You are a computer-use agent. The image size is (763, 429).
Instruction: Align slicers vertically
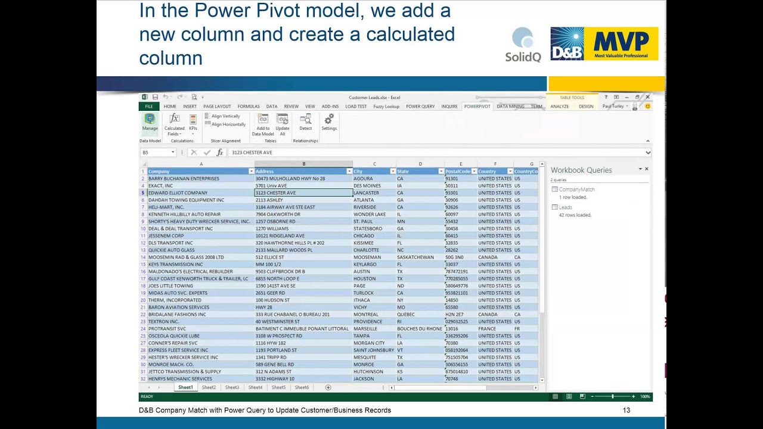pos(222,116)
